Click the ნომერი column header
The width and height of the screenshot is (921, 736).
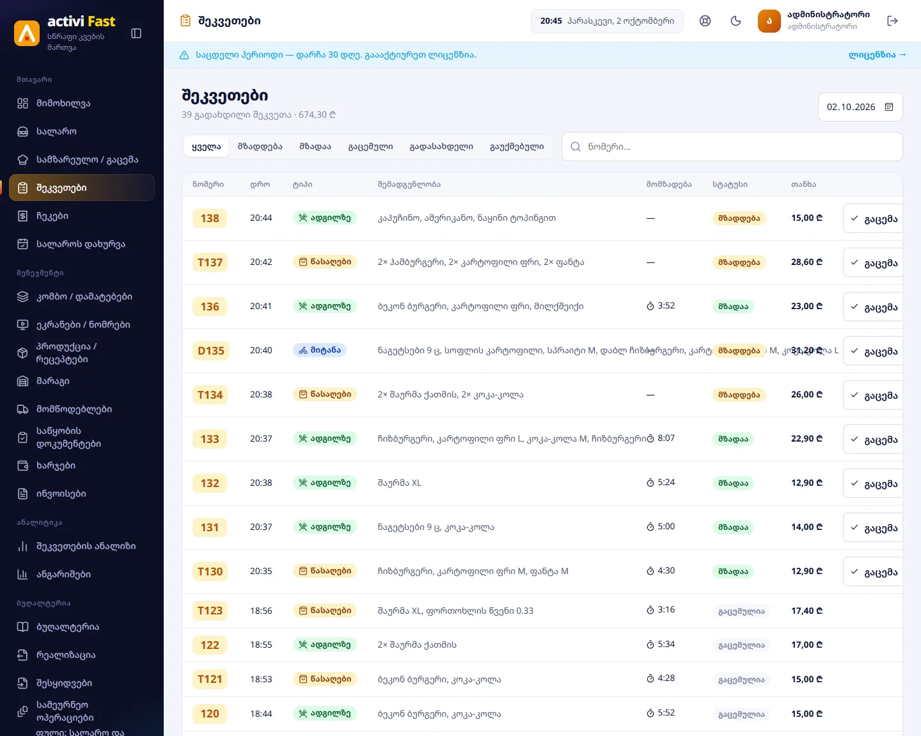tap(208, 184)
